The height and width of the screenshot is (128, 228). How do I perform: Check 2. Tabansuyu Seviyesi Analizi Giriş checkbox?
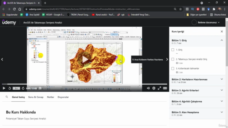click(x=173, y=59)
